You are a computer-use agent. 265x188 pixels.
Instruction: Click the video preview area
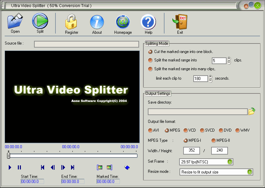coord(72,97)
